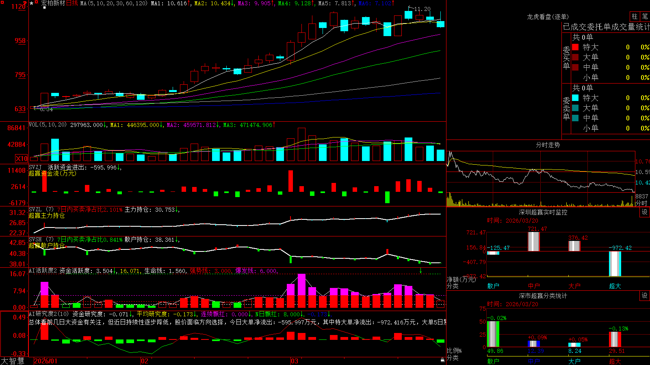Screen dimensions: 650x365
Task: Select the 2026/01 date marker
Action: click(x=46, y=361)
